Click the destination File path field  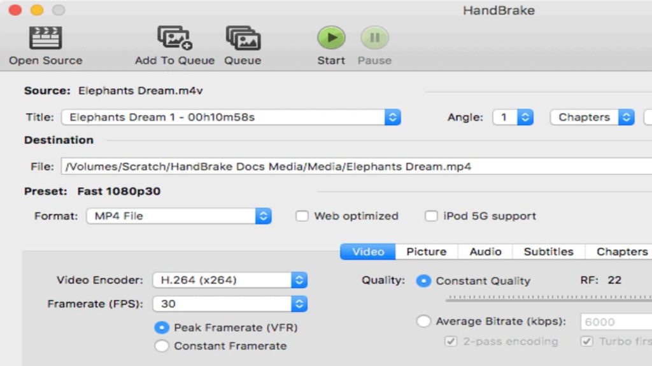coord(357,166)
